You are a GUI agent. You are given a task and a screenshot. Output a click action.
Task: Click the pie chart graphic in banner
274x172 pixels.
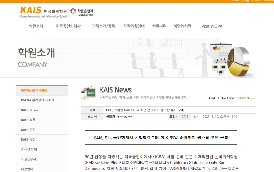click(239, 61)
